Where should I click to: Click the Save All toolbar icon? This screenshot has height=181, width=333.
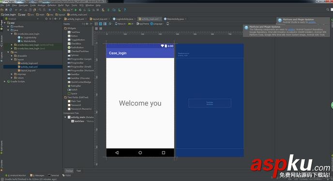[6, 10]
